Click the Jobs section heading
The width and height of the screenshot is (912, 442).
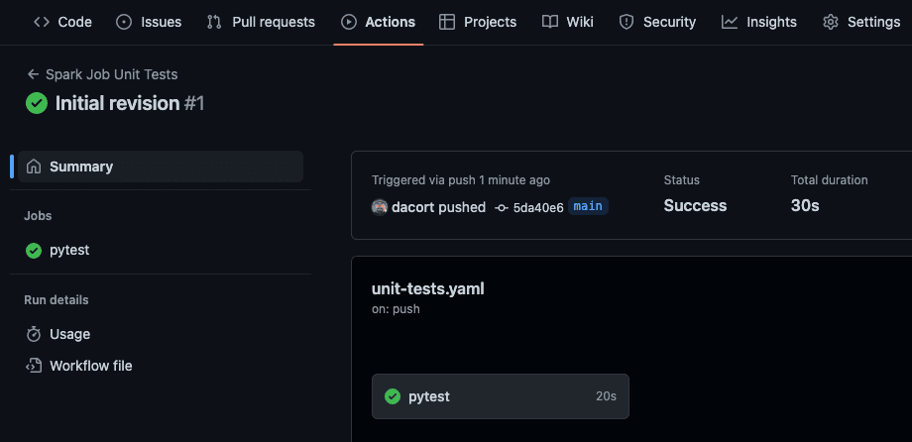(x=38, y=216)
